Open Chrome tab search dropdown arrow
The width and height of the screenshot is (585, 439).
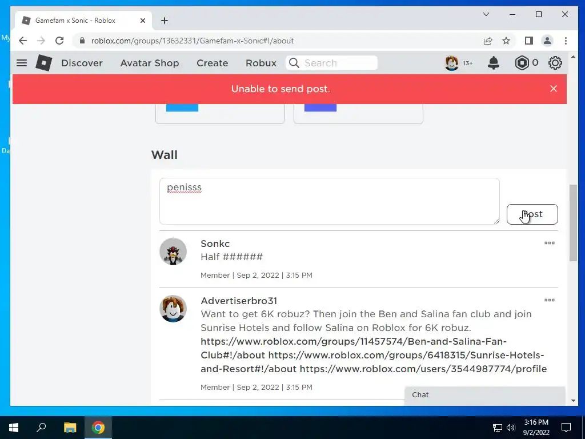coord(486,14)
